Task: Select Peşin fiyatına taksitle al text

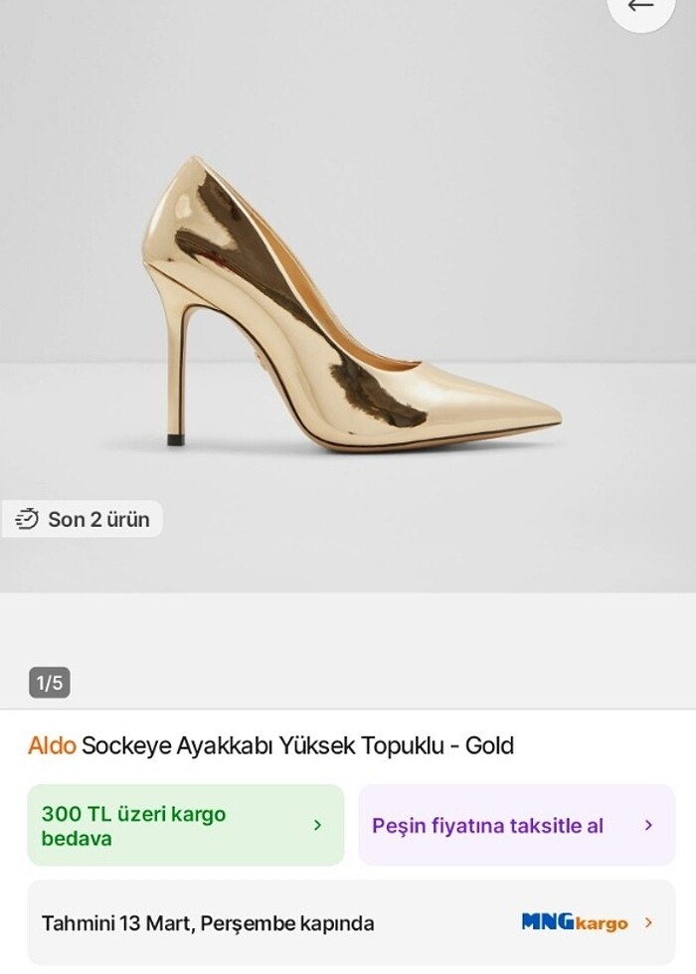Action: pos(487,825)
